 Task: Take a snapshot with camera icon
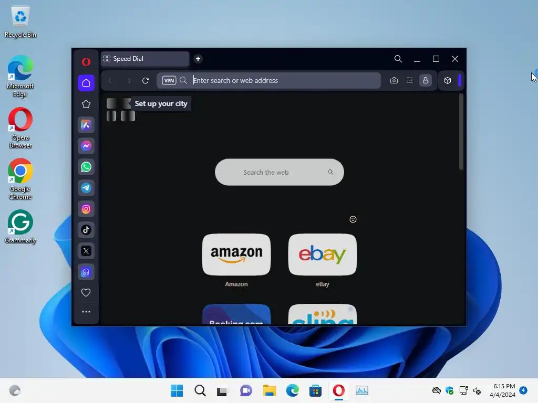[394, 80]
